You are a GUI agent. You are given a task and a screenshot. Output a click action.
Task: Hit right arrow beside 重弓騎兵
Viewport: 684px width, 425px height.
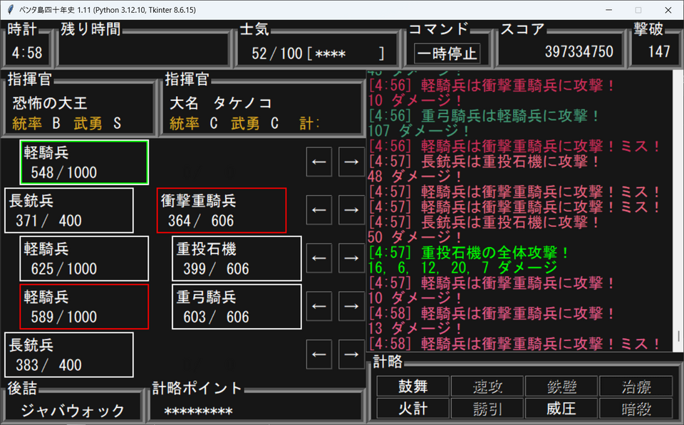[351, 306]
